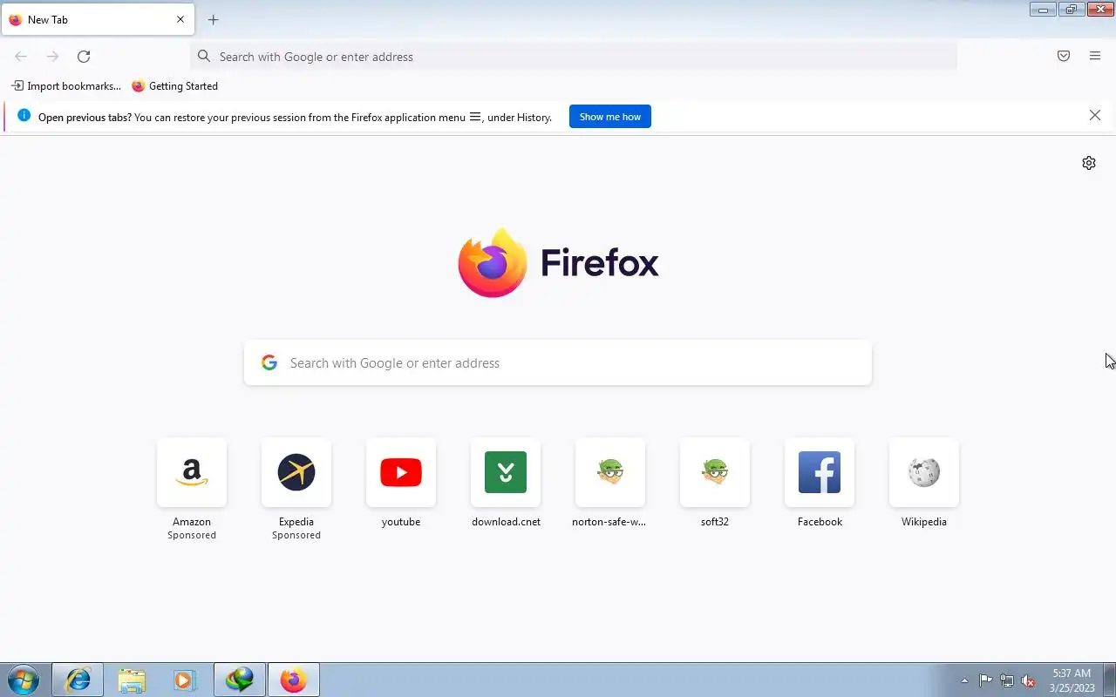Open Windows Media Player from taskbar
1116x697 pixels.
185,680
